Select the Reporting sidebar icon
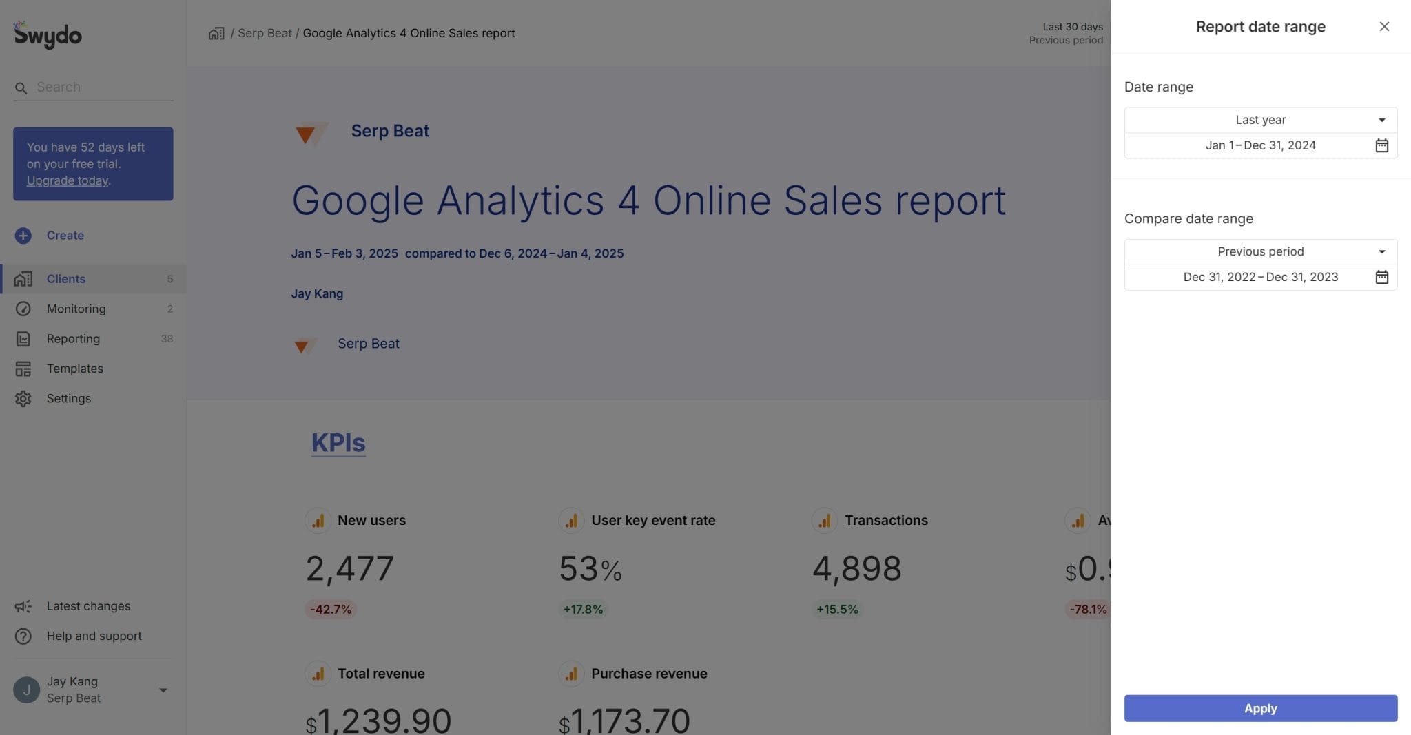1411x735 pixels. [23, 338]
